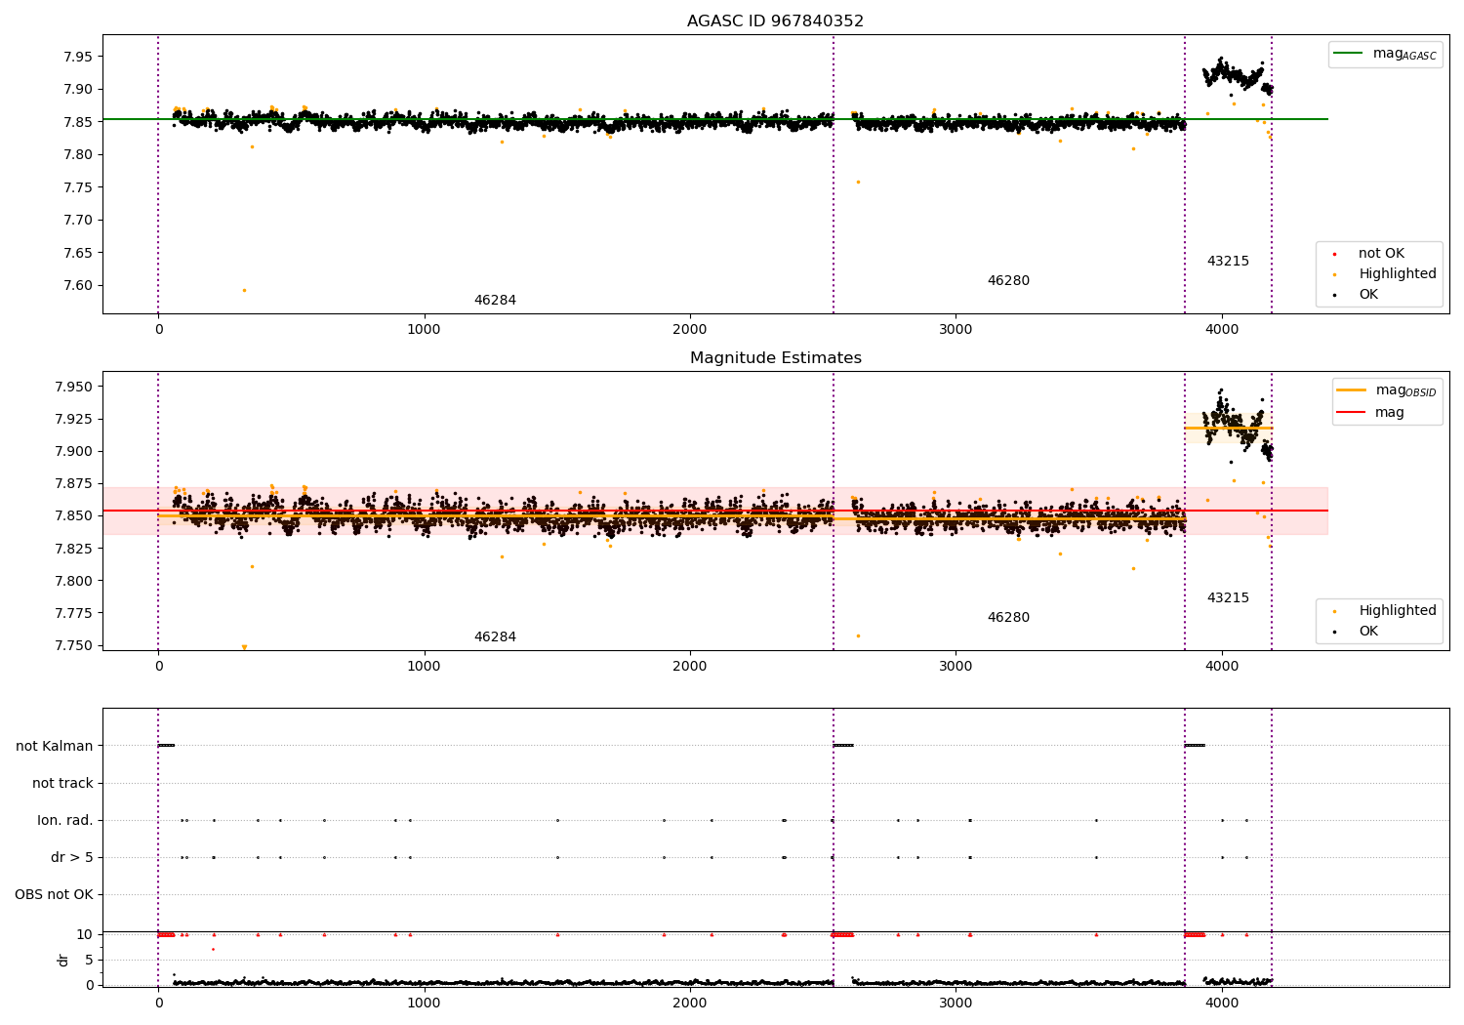Click obsid label 46284 in the top plot
Viewport: 1464px width, 1025px height.
tap(495, 301)
